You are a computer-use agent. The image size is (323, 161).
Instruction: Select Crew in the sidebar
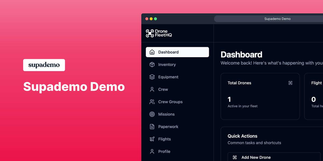(x=177, y=89)
